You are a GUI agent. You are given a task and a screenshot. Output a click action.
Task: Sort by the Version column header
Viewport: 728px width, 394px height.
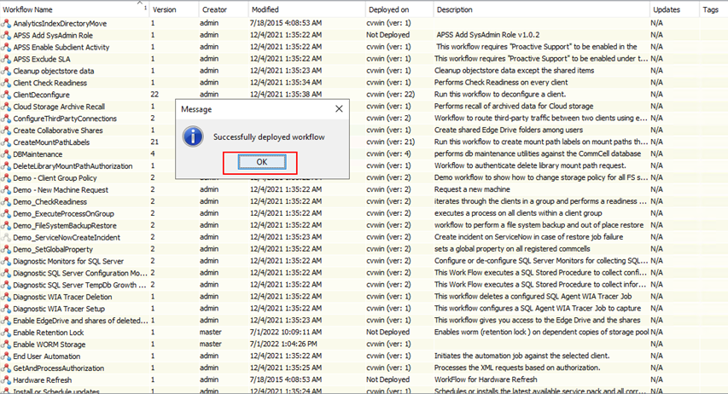[x=164, y=9]
